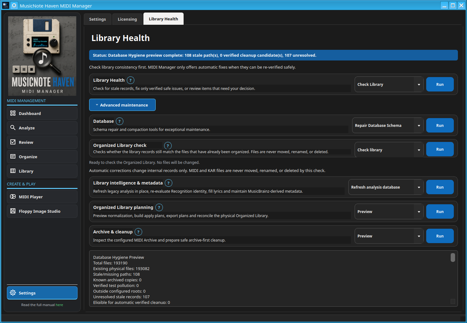Click 'Known archived copies: 0' line
Image resolution: width=467 pixels, height=323 pixels.
[x=117, y=280]
